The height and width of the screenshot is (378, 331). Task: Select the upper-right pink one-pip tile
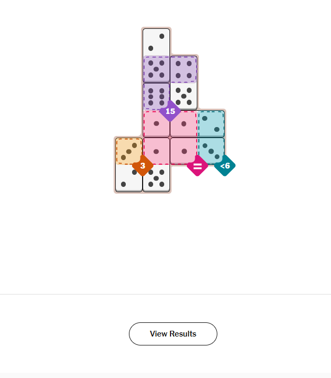pos(184,124)
